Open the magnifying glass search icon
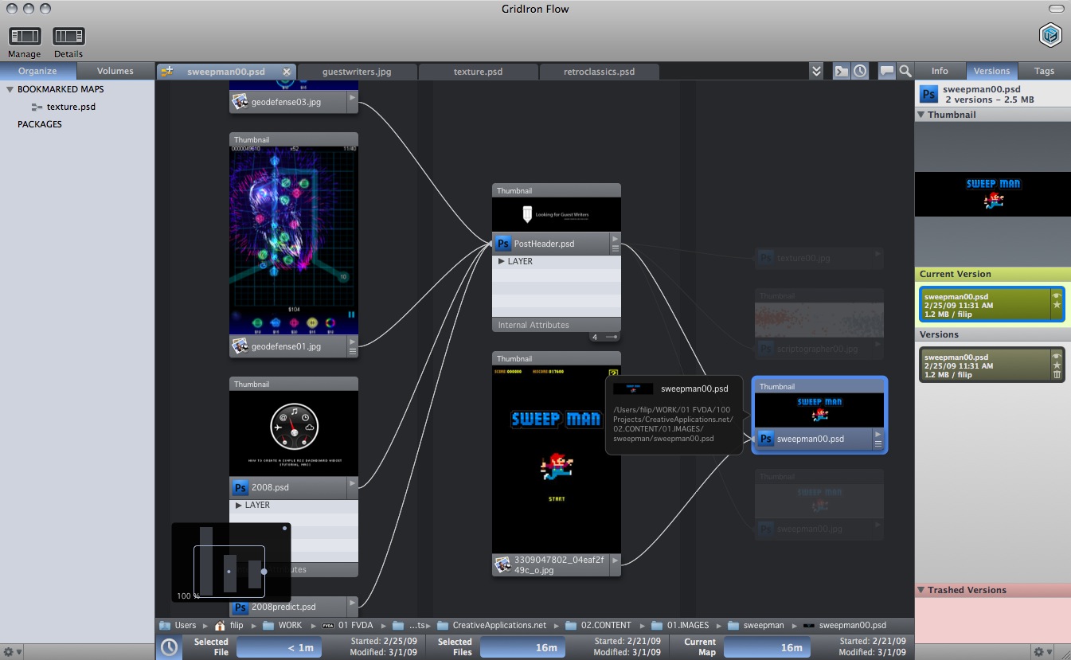The width and height of the screenshot is (1071, 660). click(905, 71)
